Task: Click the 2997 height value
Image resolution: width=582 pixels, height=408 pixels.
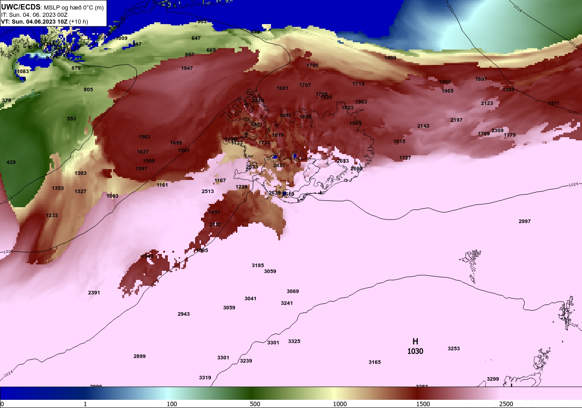Action: pos(525,221)
